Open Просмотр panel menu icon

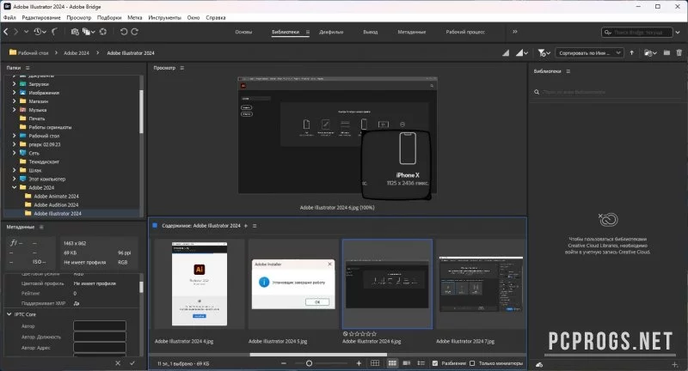coord(182,68)
